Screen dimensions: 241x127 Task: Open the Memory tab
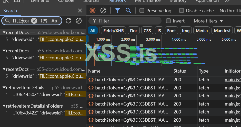pos(178,1)
